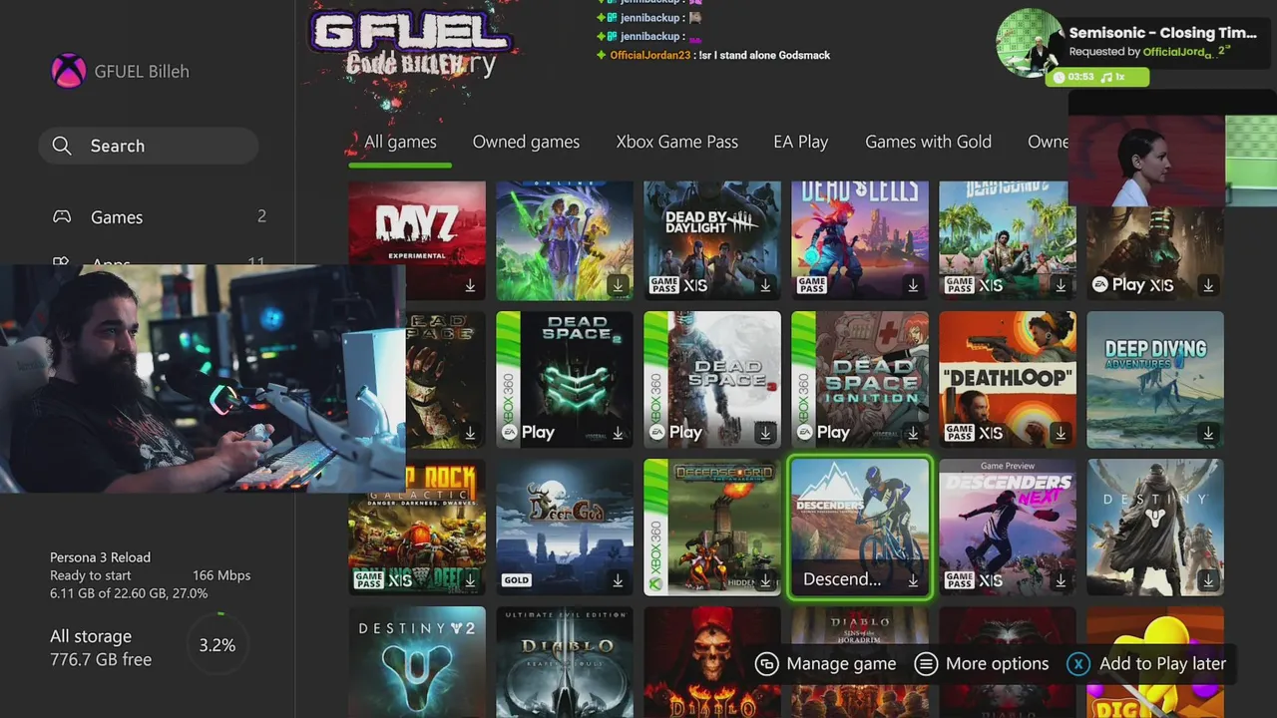Click download icon on selected Descenders tile
This screenshot has width=1277, height=718.
pyautogui.click(x=913, y=580)
